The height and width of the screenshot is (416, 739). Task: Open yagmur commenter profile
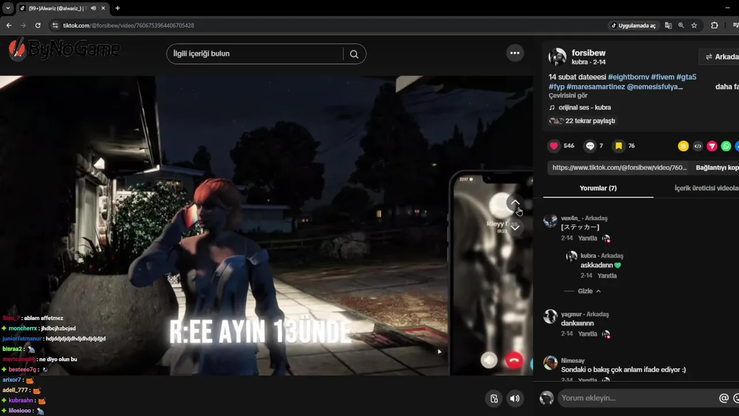click(572, 314)
